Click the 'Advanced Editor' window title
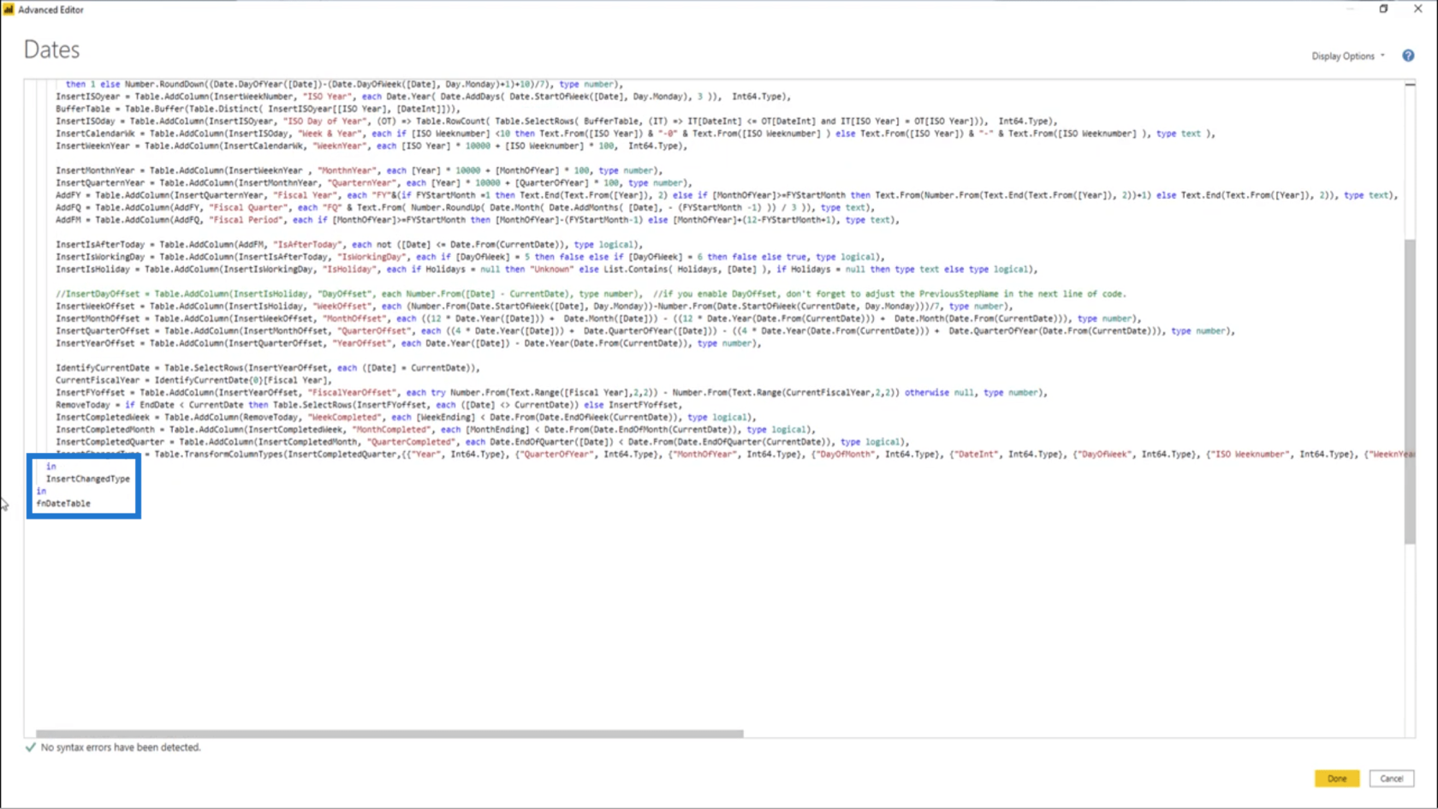 tap(51, 9)
